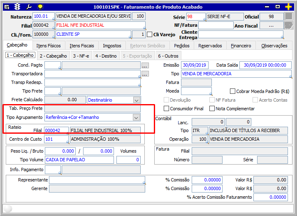
Task: Click the ellipsis button next to Cond. Pagto
Action: [x=144, y=65]
